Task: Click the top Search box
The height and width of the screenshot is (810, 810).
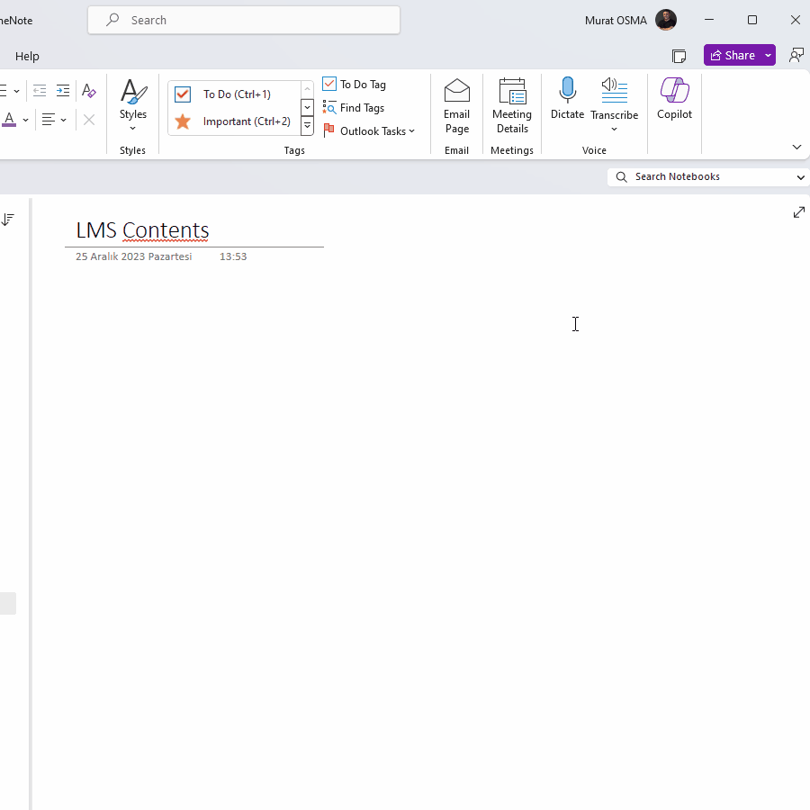Action: (x=244, y=20)
